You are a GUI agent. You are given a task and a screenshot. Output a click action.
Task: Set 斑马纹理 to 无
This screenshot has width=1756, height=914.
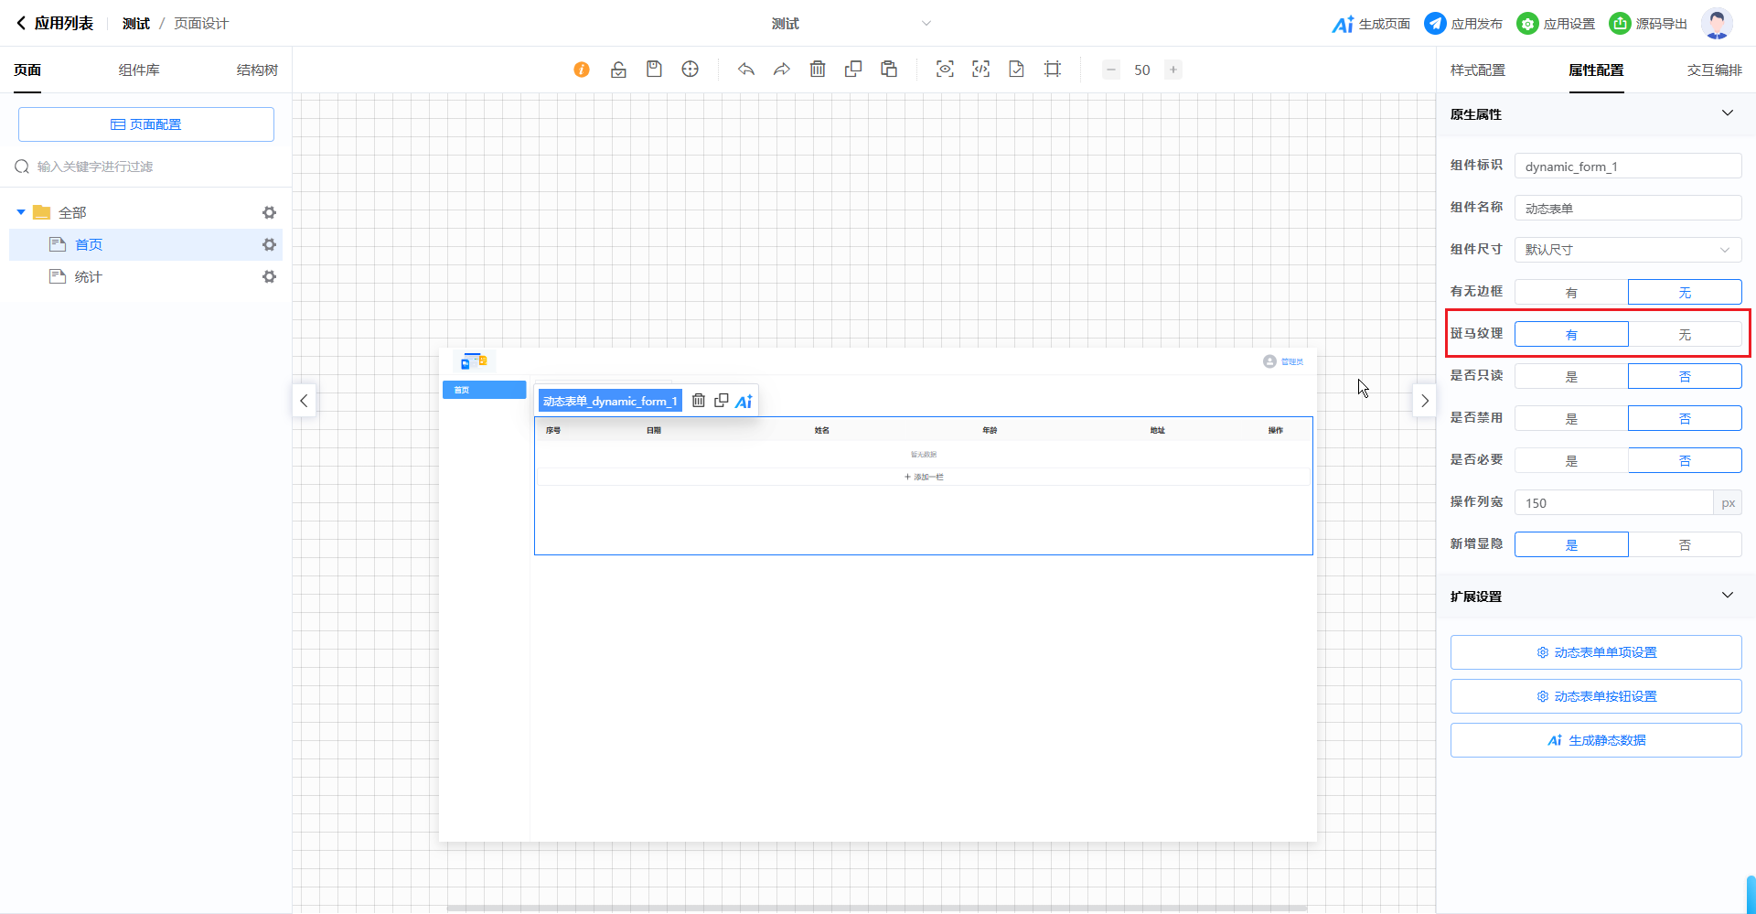(x=1685, y=335)
